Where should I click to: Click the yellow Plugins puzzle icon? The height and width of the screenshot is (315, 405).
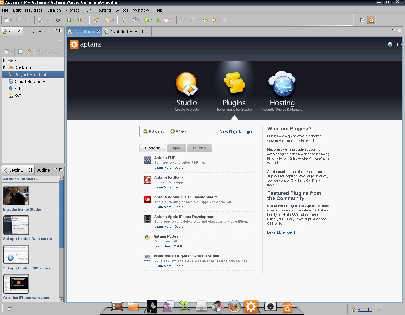point(234,84)
